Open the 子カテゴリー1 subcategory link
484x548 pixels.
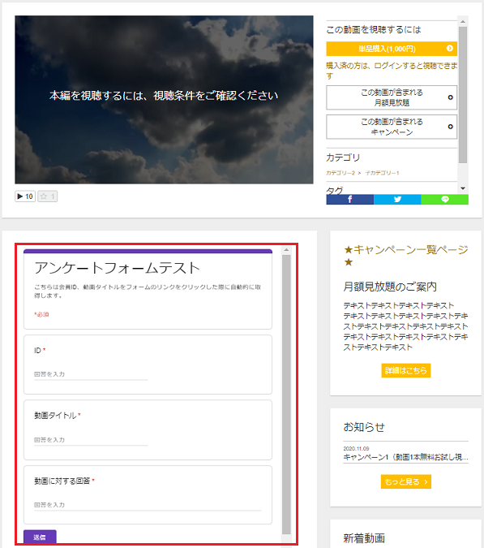coord(382,173)
